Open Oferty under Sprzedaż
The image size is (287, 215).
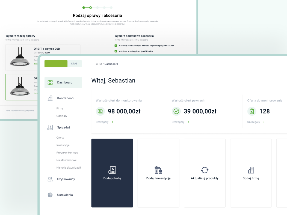60,138
